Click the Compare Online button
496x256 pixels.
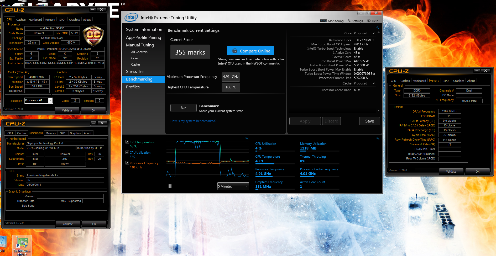click(x=250, y=51)
